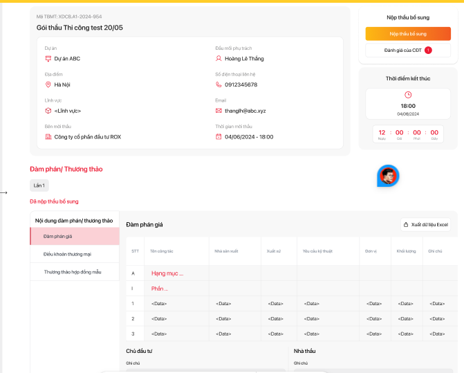Select the Lần 1 round tab

coord(39,185)
